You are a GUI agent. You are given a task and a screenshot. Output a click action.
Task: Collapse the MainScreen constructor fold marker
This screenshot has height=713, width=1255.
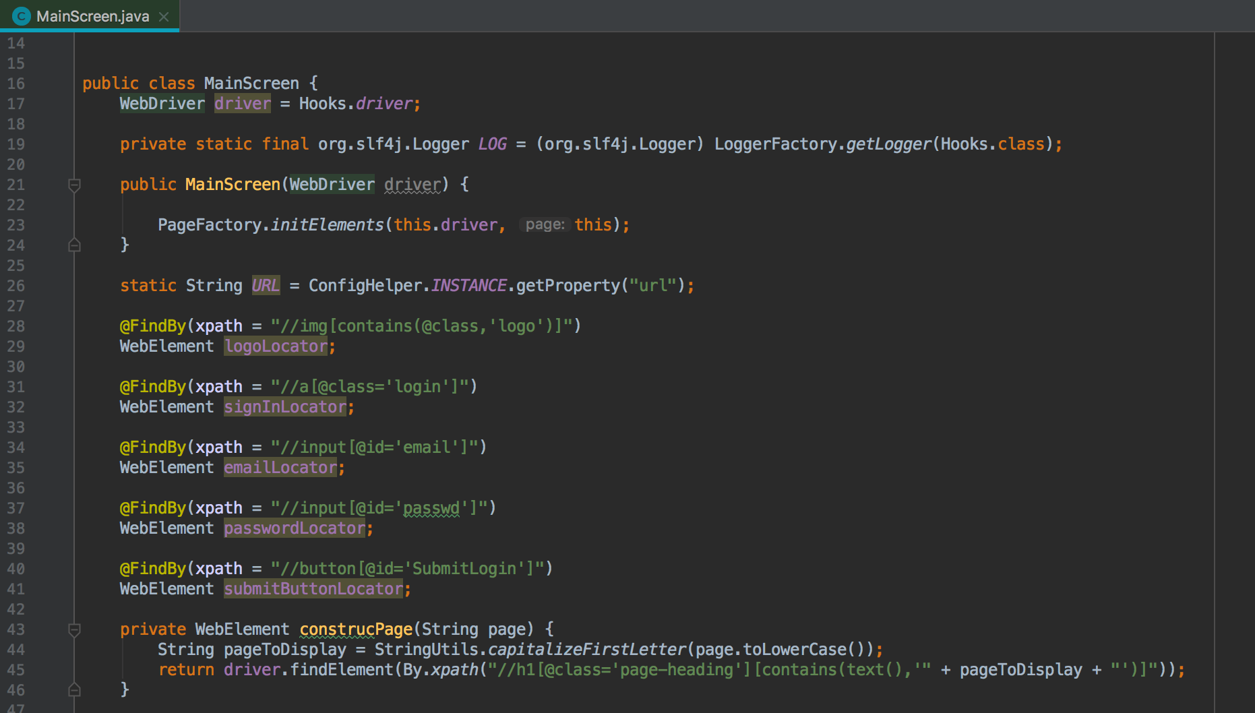pyautogui.click(x=75, y=185)
